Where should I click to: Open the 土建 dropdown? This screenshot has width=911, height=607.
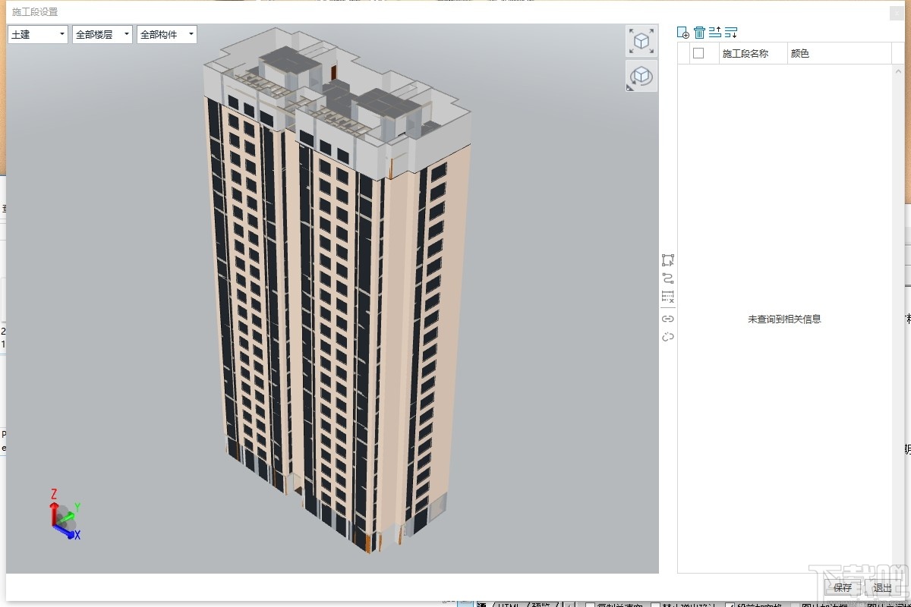pyautogui.click(x=37, y=34)
